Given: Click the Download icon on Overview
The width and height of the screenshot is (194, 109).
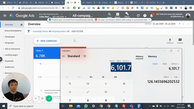Looking at the screenshot, I should 170,41.
